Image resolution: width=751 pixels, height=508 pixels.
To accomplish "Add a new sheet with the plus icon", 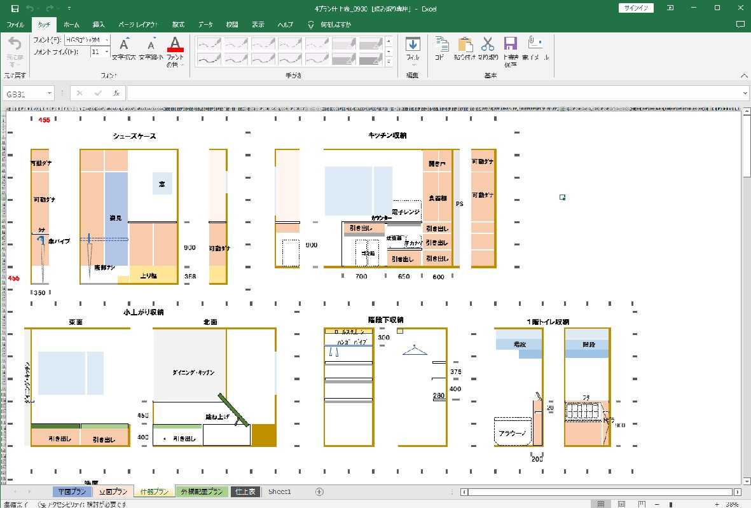I will (x=319, y=491).
